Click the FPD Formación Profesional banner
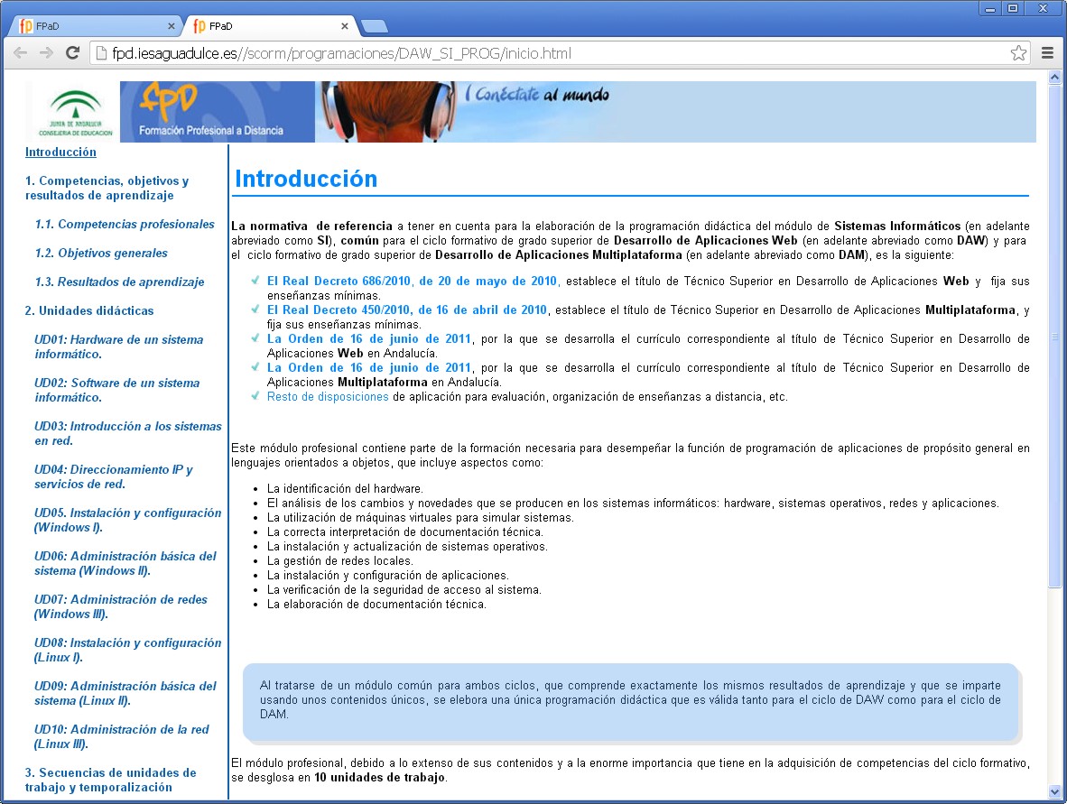 pos(218,112)
